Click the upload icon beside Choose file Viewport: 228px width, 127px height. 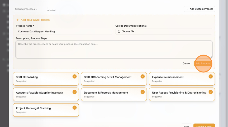pos(119,32)
